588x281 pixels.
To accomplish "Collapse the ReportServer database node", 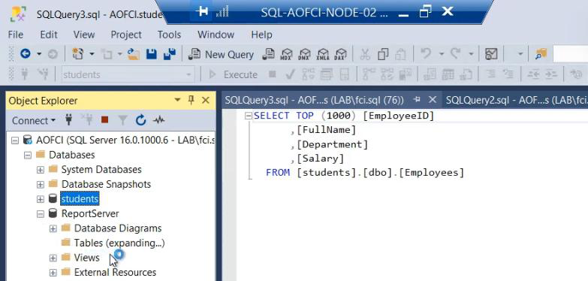I will 41,214.
